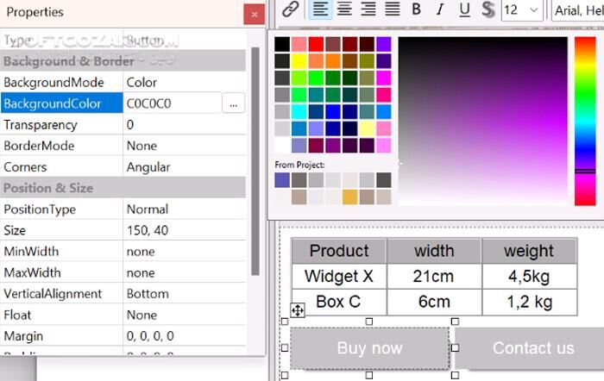Open the Arial font family dropdown

578,9
